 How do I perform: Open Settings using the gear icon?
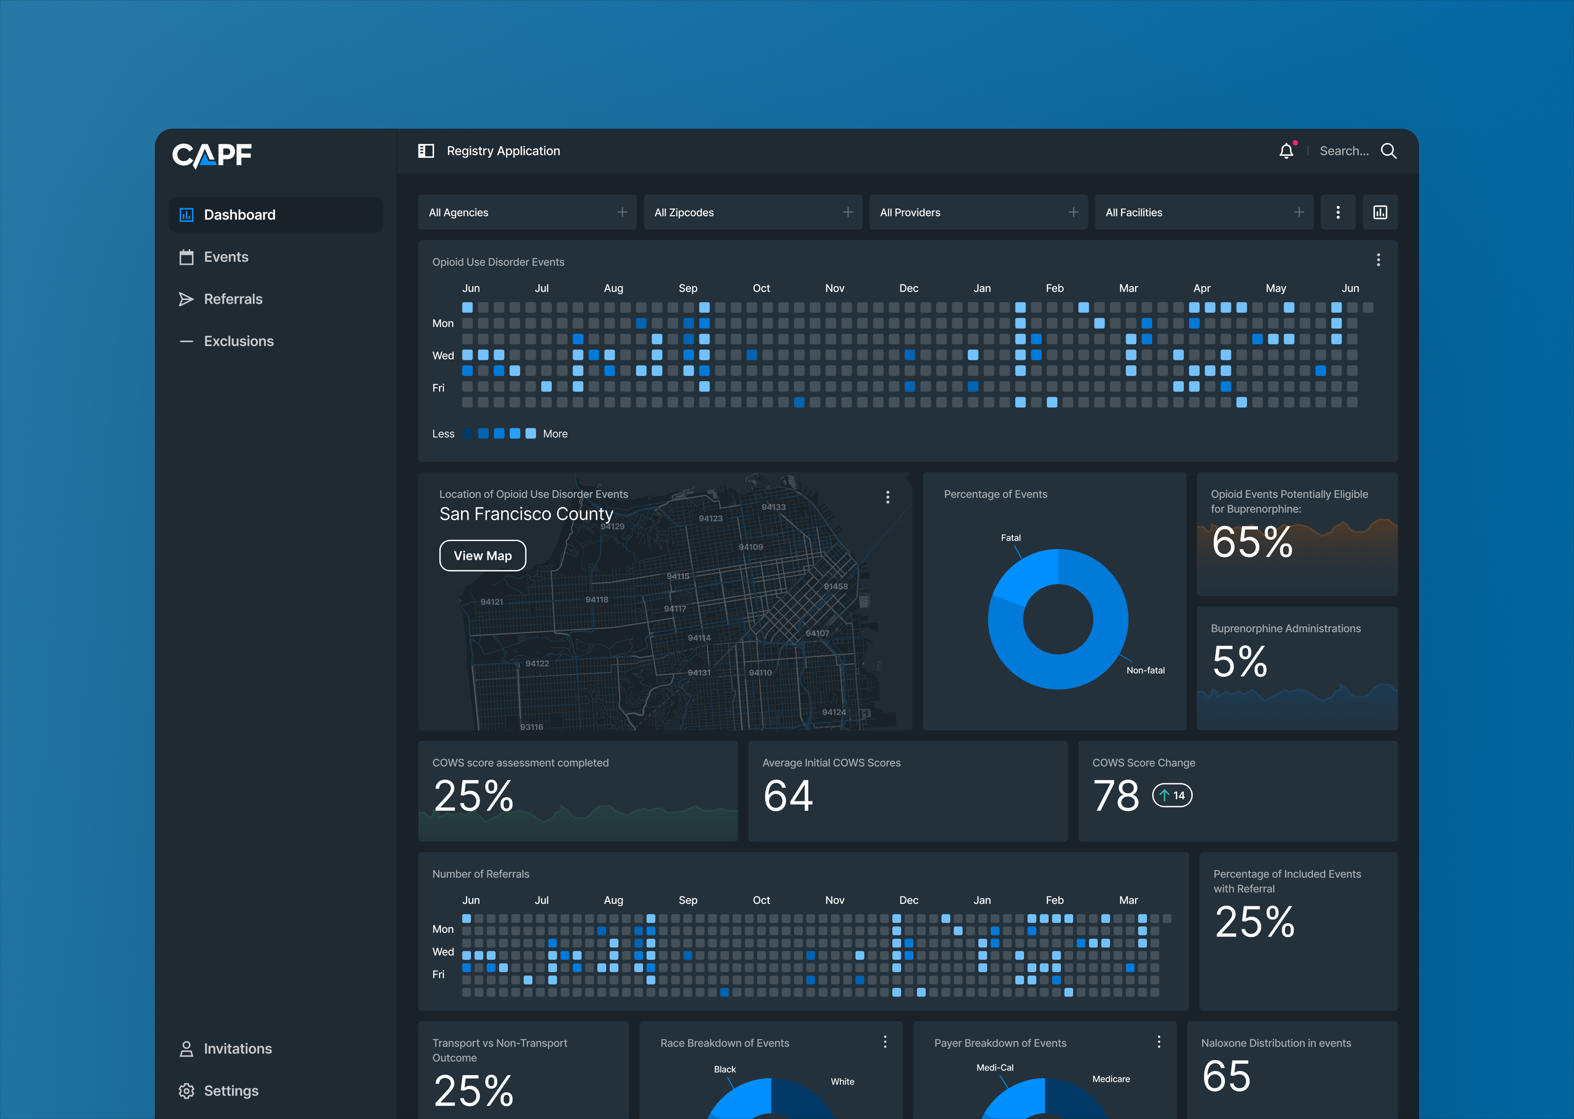(x=186, y=1091)
